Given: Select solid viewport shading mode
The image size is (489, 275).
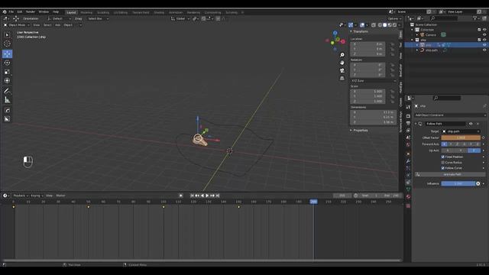Looking at the screenshot, I should point(384,25).
